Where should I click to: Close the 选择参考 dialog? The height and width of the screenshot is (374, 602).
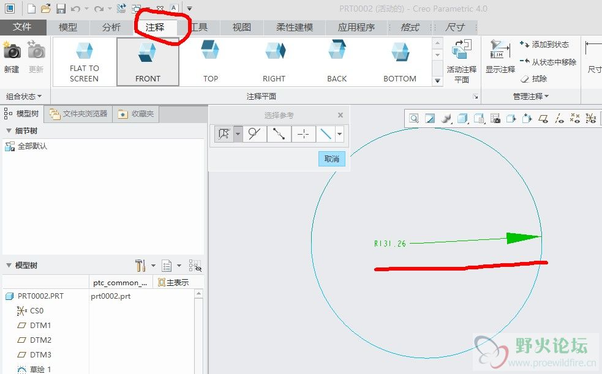tap(340, 115)
